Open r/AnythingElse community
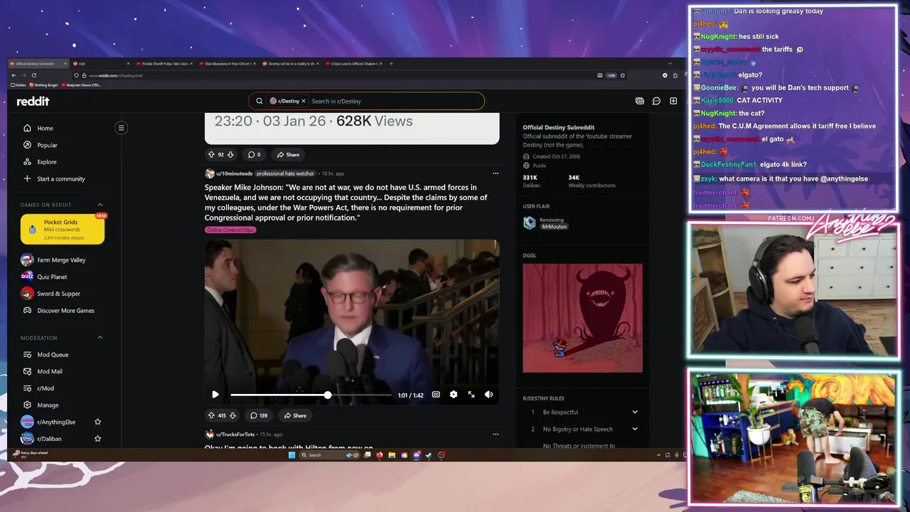This screenshot has width=910, height=512. (55, 422)
